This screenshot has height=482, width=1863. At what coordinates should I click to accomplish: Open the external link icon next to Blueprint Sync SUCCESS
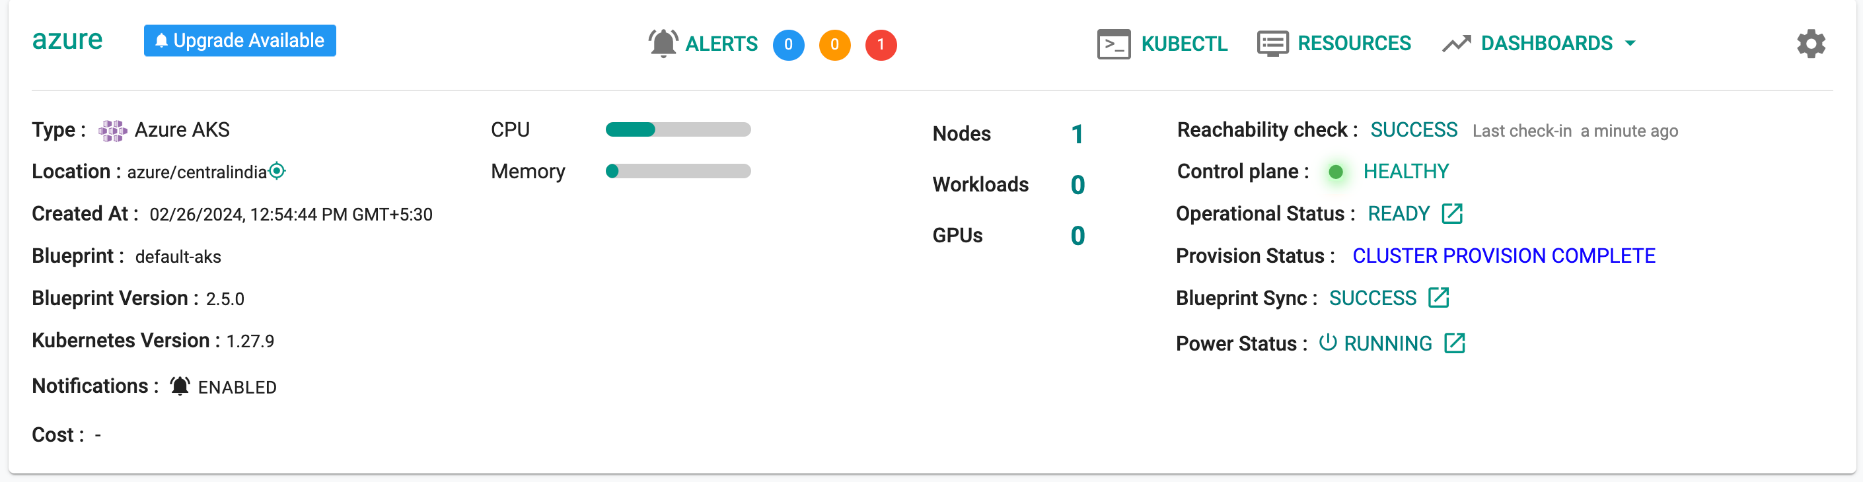[1438, 298]
